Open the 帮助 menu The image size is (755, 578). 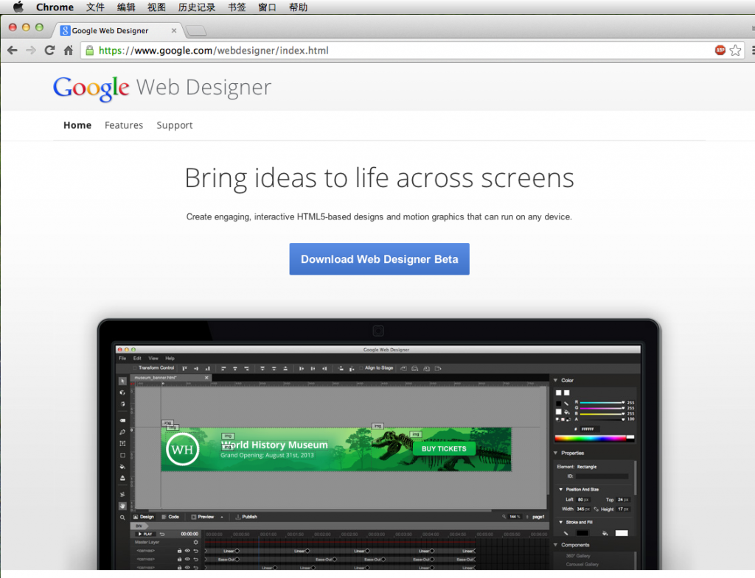pyautogui.click(x=298, y=7)
